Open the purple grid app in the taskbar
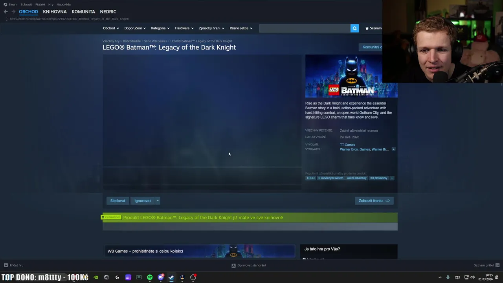The width and height of the screenshot is (503, 283). coord(128,277)
